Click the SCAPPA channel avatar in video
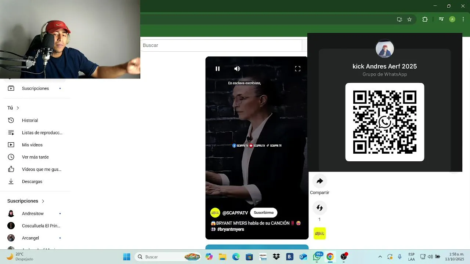470x264 pixels. click(x=215, y=213)
